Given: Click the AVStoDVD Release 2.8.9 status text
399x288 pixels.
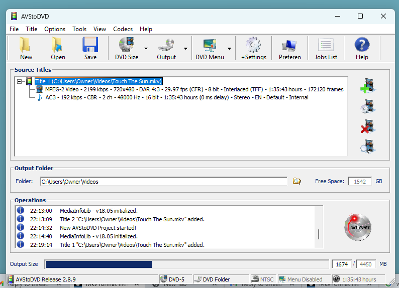Looking at the screenshot, I should pyautogui.click(x=46, y=279).
